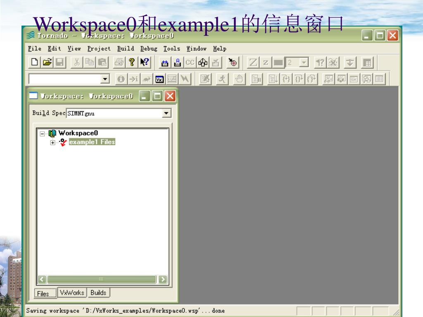Screen dimensions: 423x317
Task: Minimize the Workspace: Workspace0 child window
Action: coord(144,96)
